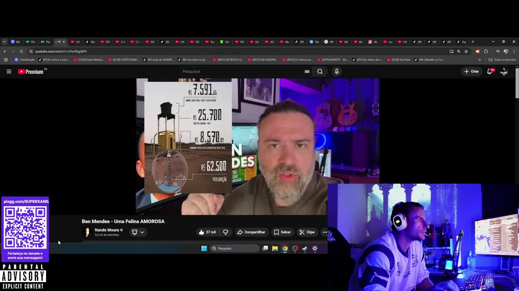Open the YouTube hamburger guide menu
519x291 pixels.
click(9, 72)
